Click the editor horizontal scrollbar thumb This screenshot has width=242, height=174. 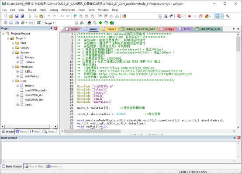(x=92, y=131)
